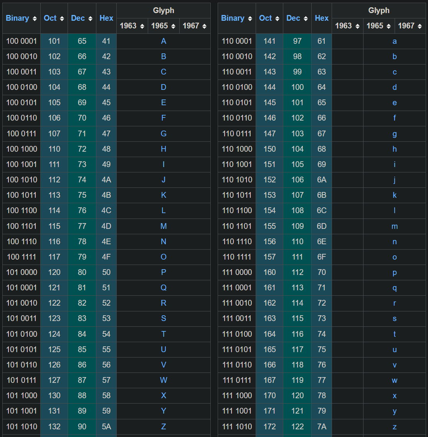Sort left table by Binary column arrows
This screenshot has width=428, height=437.
point(35,19)
